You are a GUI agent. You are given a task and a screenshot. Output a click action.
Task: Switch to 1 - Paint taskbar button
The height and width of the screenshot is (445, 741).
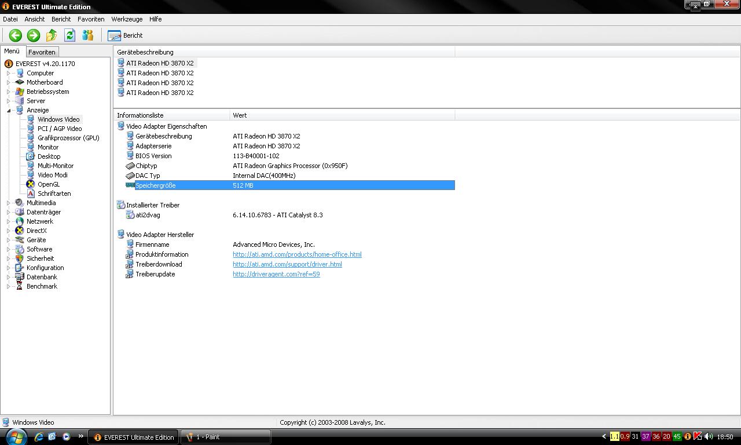point(226,437)
